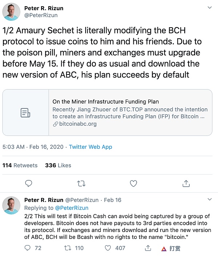The image size is (218, 256).
Task: Open dropdown caret on the main tweet
Action: click(209, 8)
